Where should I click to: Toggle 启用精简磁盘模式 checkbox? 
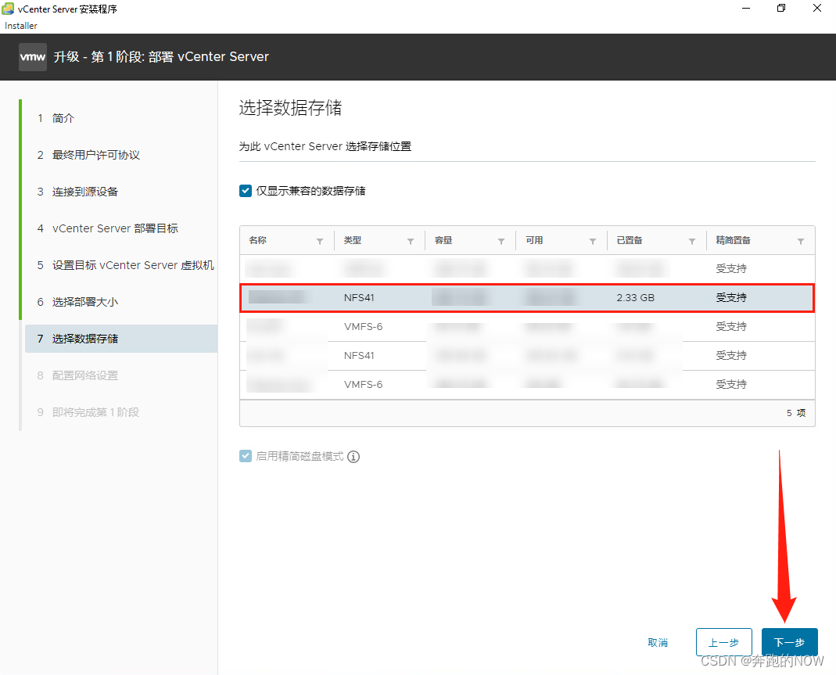click(246, 456)
